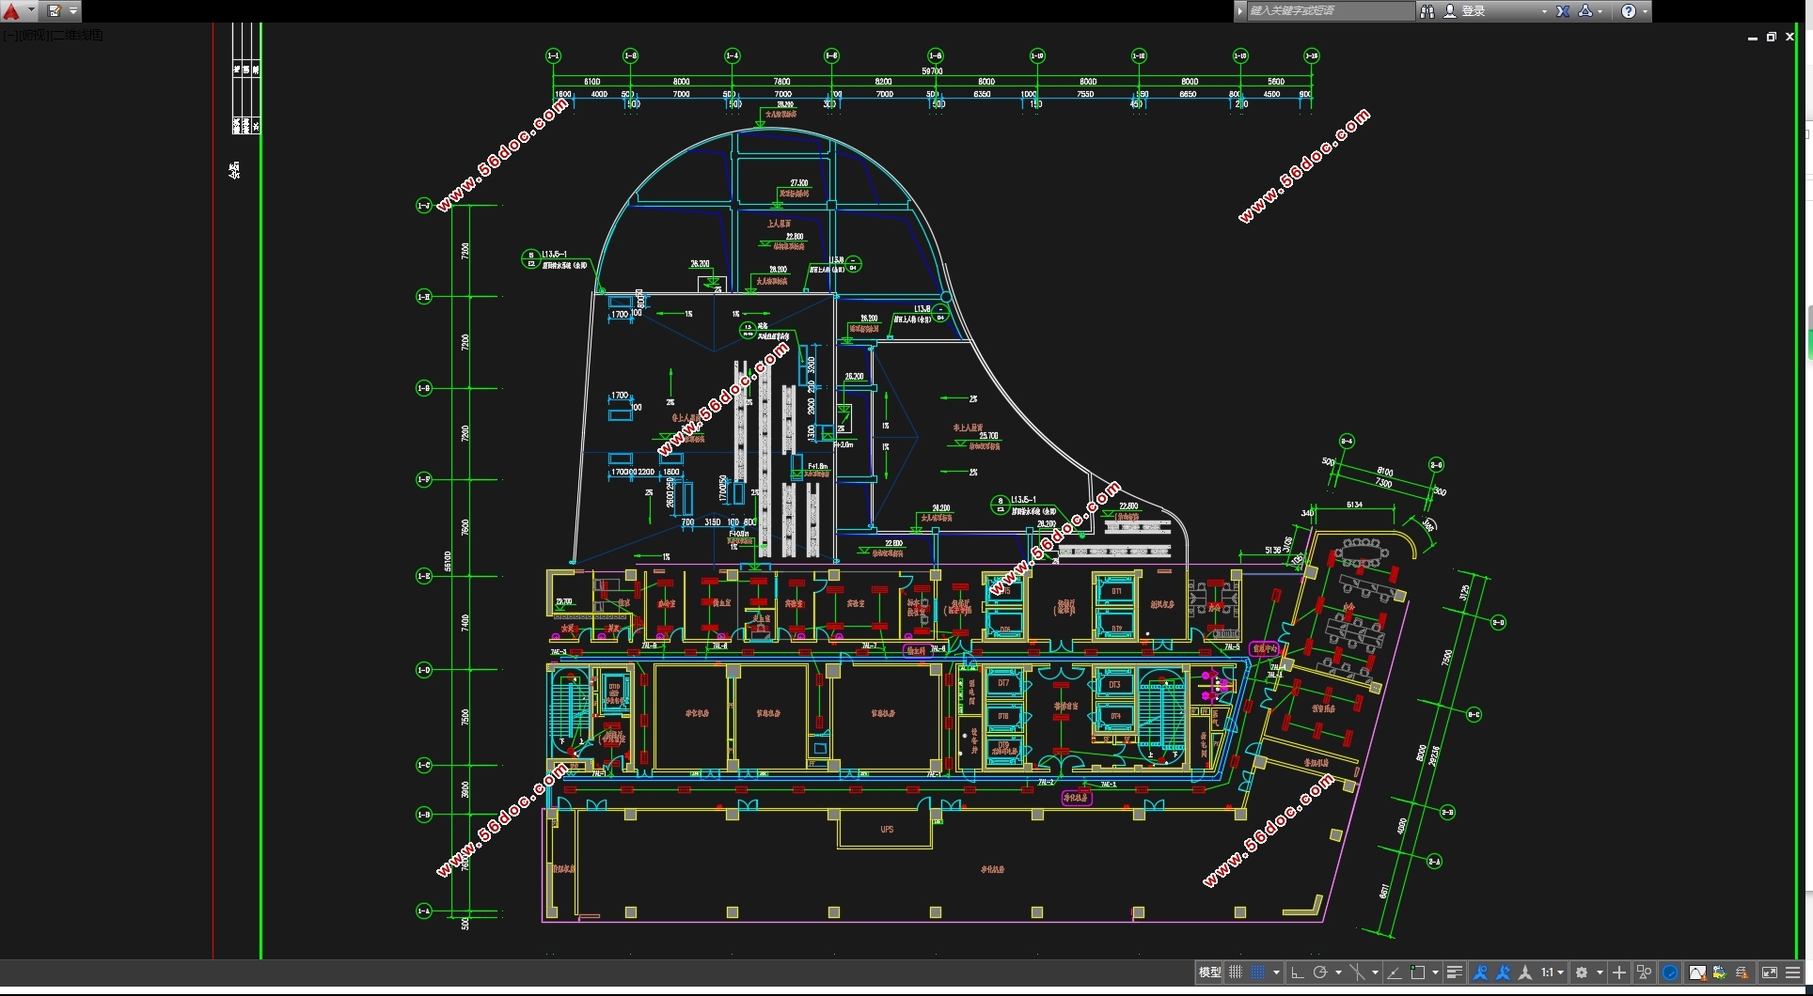Toggle 2D object snap
This screenshot has height=996, width=1813.
click(1418, 973)
